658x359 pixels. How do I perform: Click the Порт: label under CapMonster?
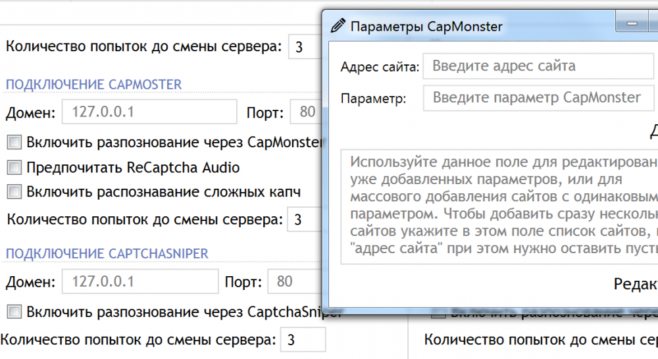pos(265,113)
